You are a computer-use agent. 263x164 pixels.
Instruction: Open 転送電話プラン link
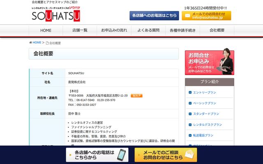203,135
